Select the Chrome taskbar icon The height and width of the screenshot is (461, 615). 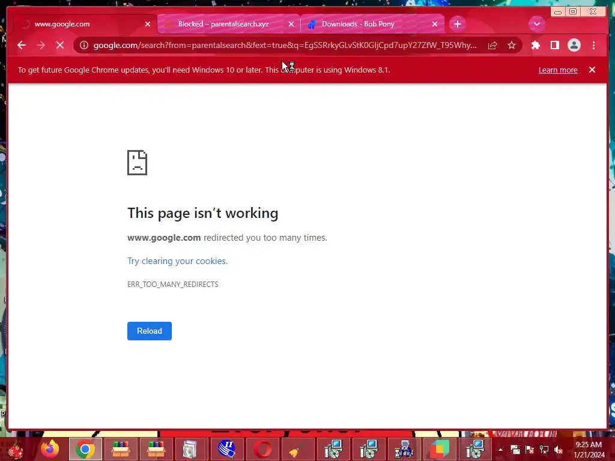pos(85,449)
